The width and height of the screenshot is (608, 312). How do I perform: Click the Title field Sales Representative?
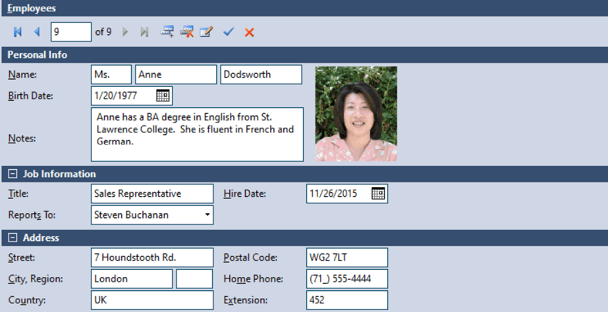pos(152,193)
